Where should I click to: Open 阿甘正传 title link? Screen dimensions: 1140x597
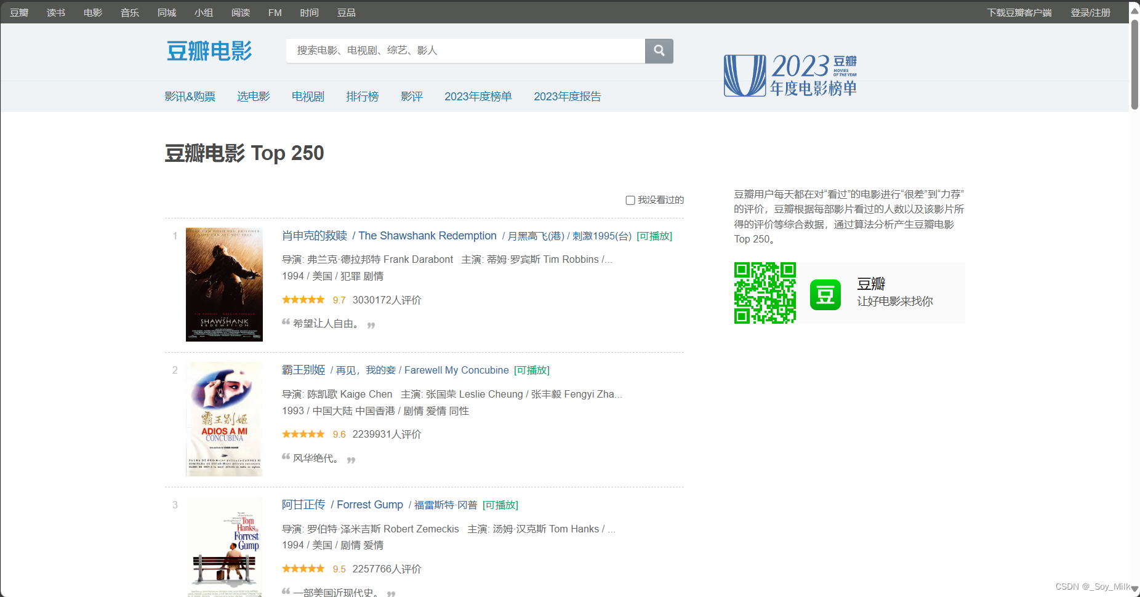pyautogui.click(x=303, y=505)
